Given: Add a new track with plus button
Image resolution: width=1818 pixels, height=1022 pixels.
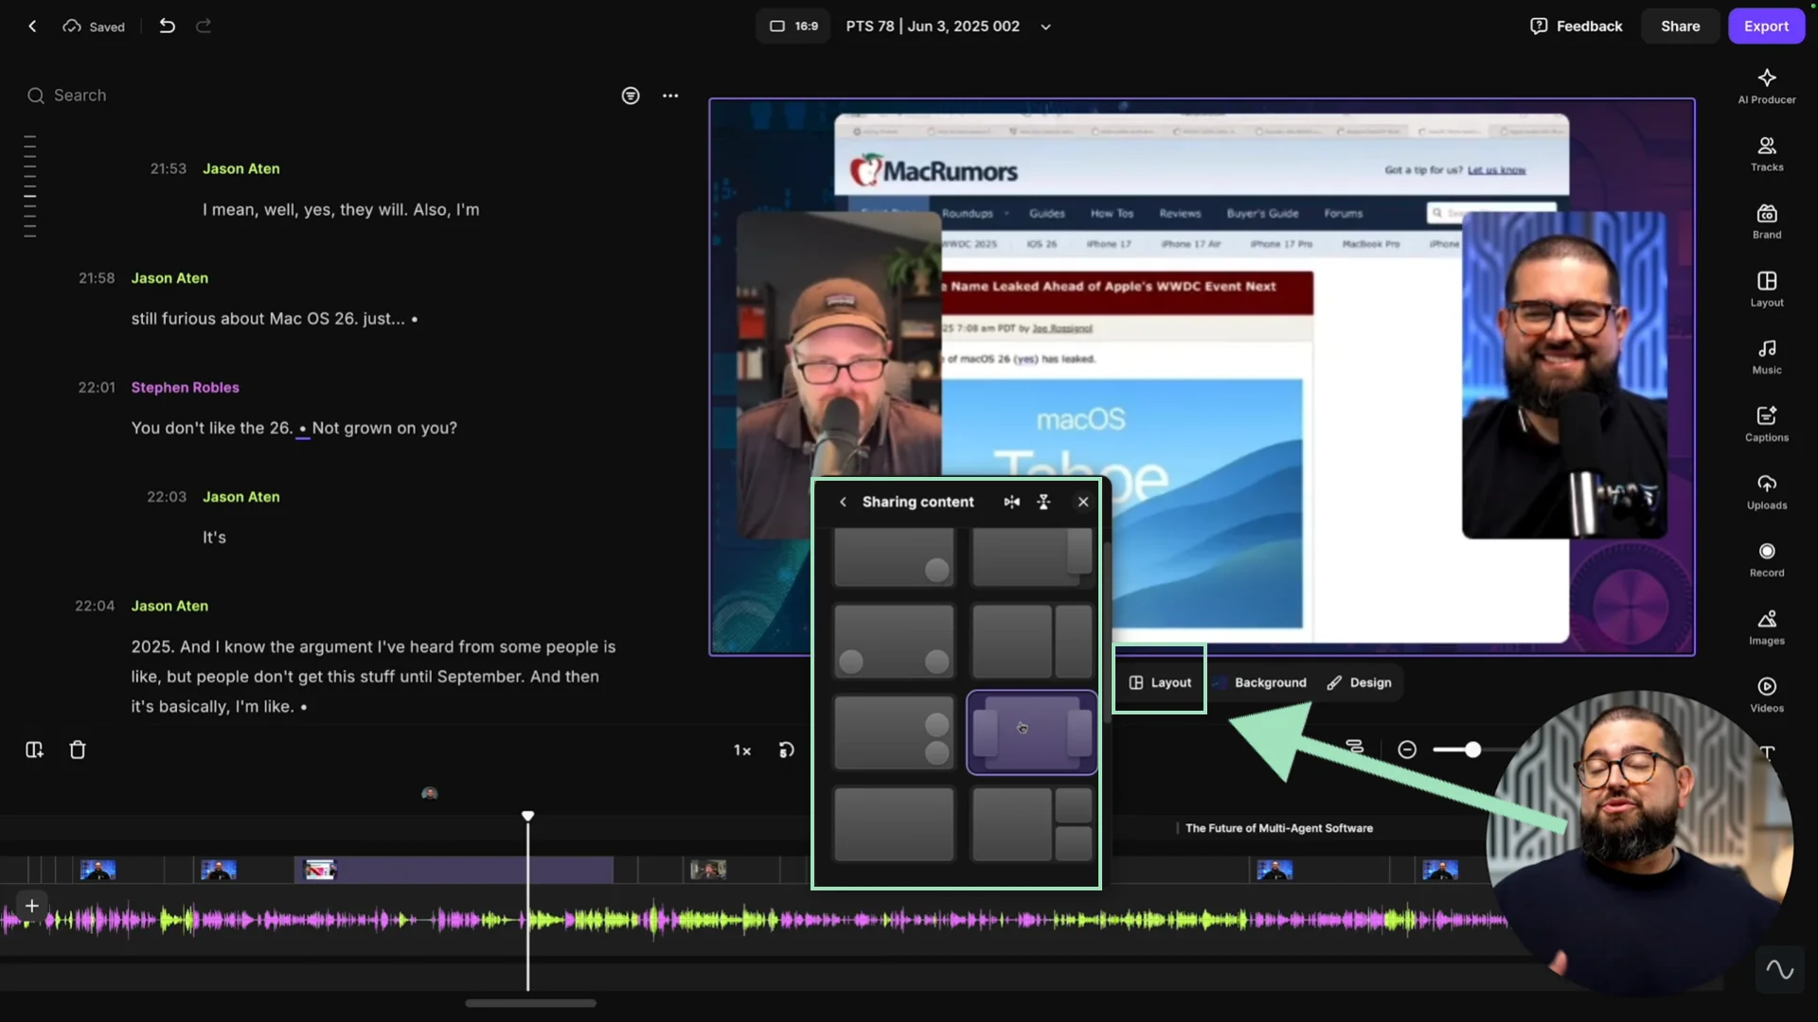Looking at the screenshot, I should click(x=31, y=906).
